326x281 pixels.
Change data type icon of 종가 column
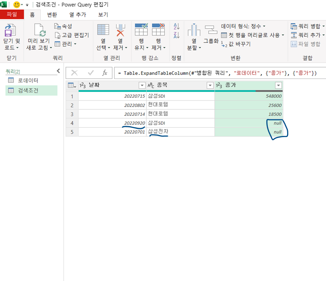(x=219, y=85)
